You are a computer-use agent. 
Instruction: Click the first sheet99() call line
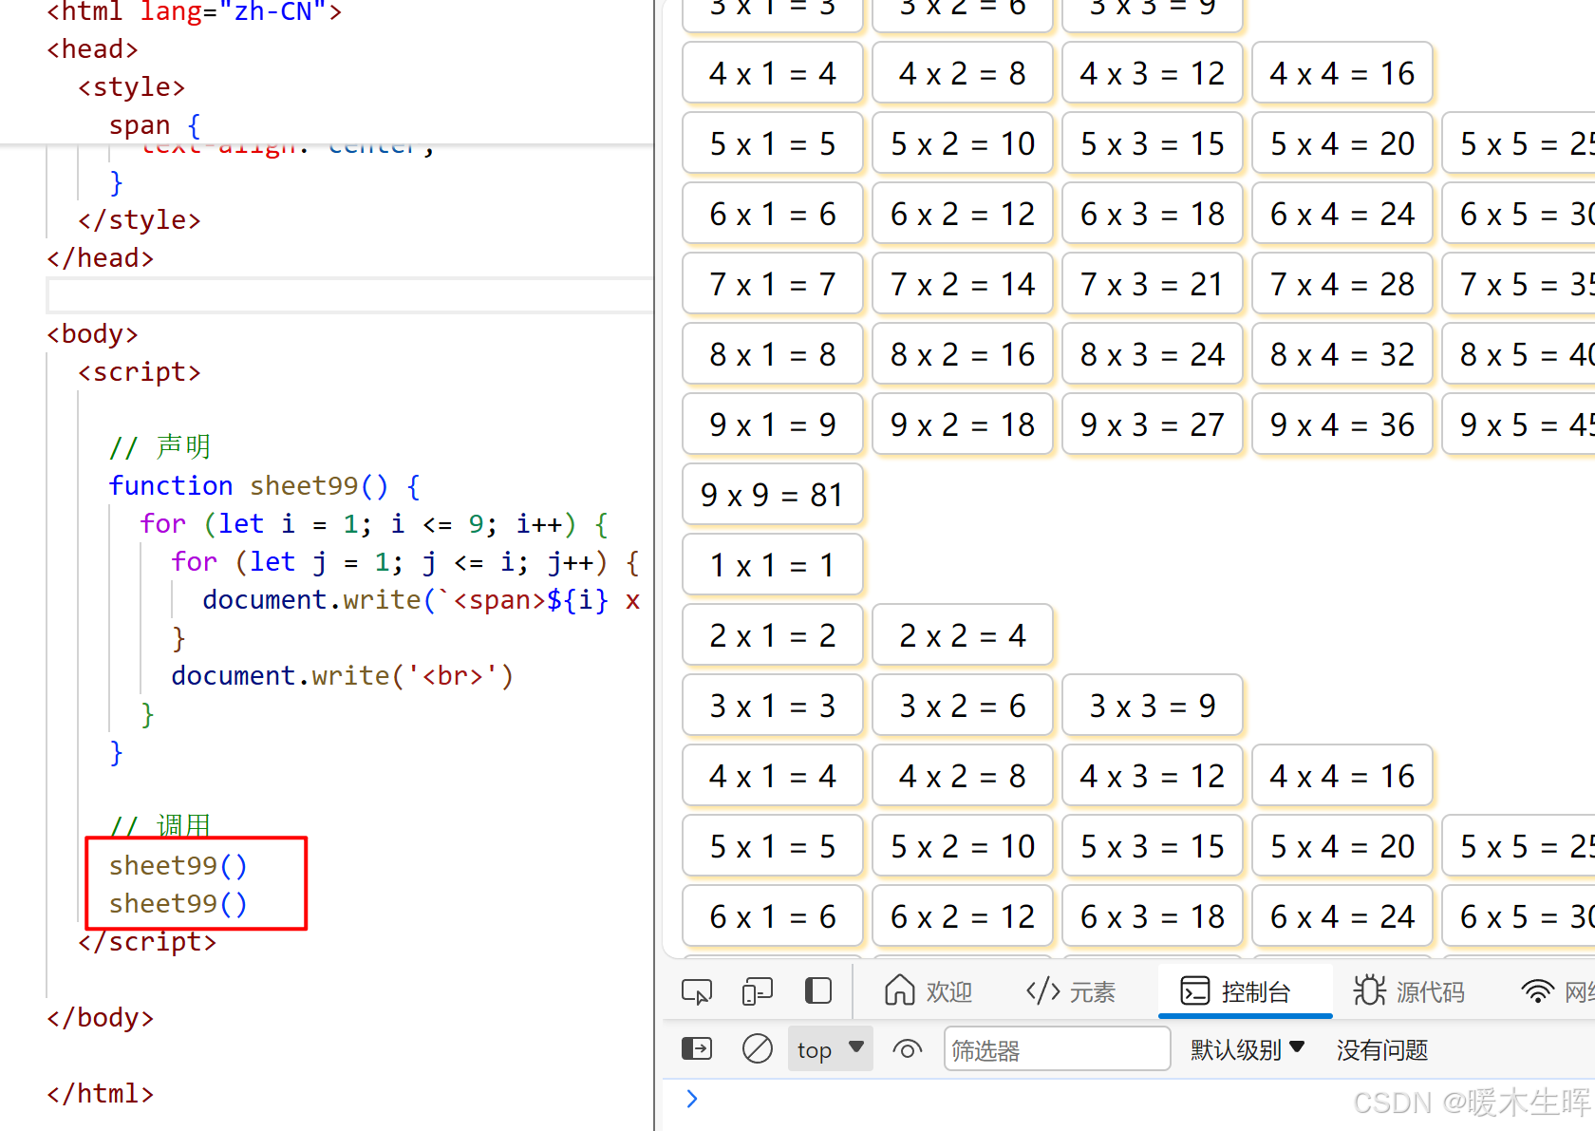click(178, 865)
